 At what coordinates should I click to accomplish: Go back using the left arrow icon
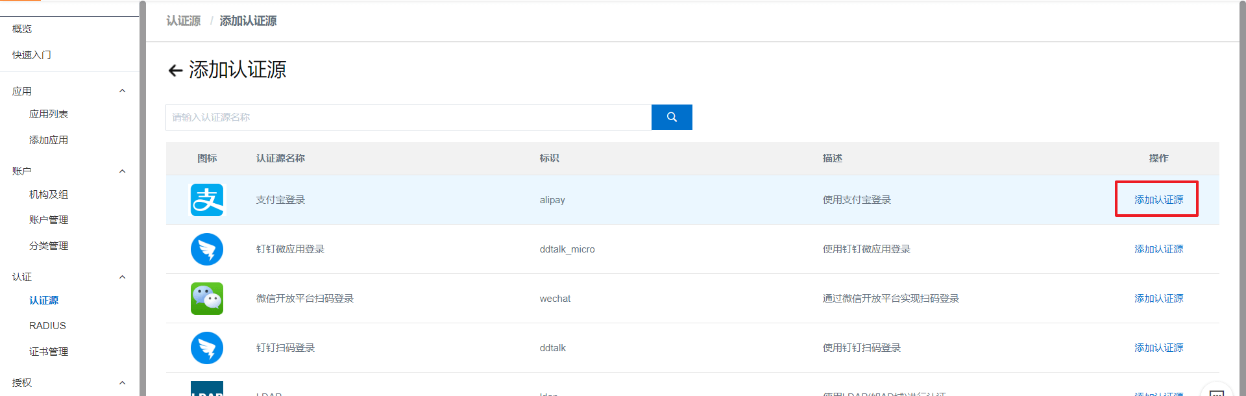(175, 71)
